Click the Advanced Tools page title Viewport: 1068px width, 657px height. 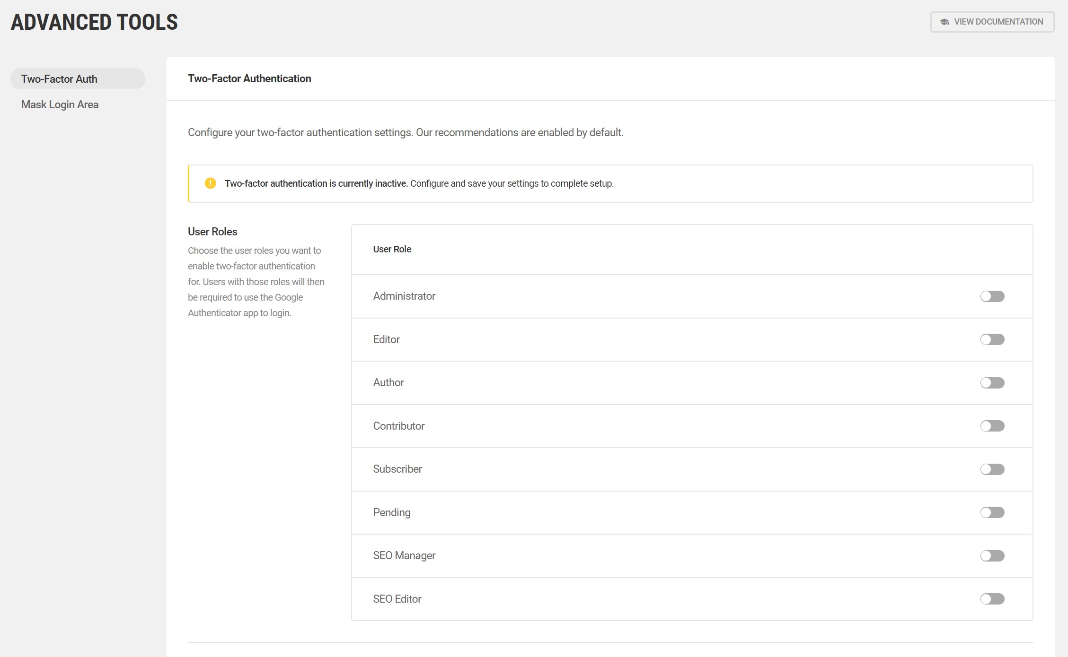click(94, 22)
